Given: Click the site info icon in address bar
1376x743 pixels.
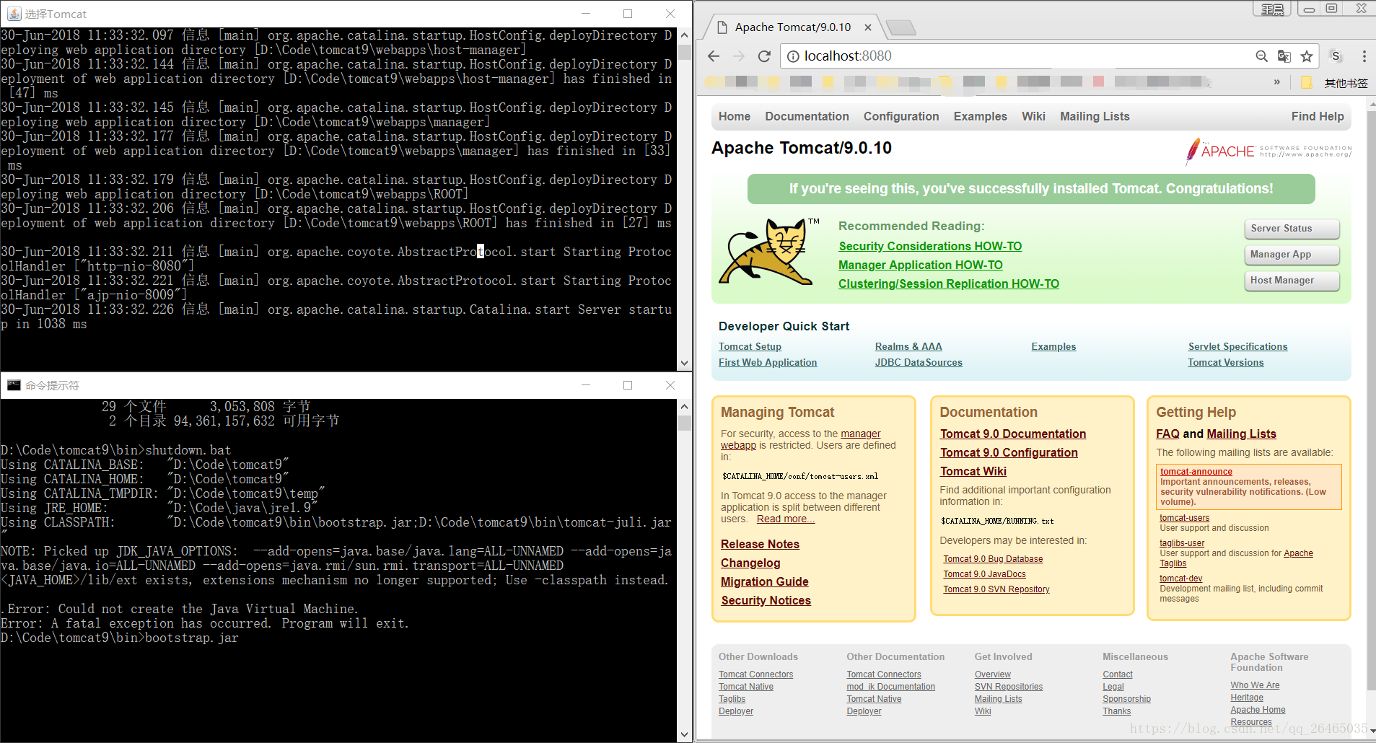Looking at the screenshot, I should [792, 56].
